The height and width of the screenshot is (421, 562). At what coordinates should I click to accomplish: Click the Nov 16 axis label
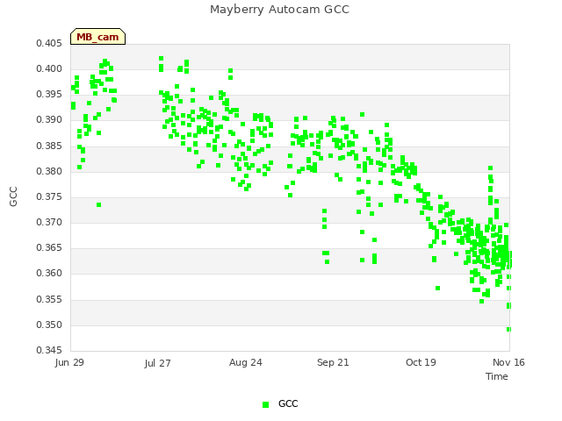click(x=508, y=362)
